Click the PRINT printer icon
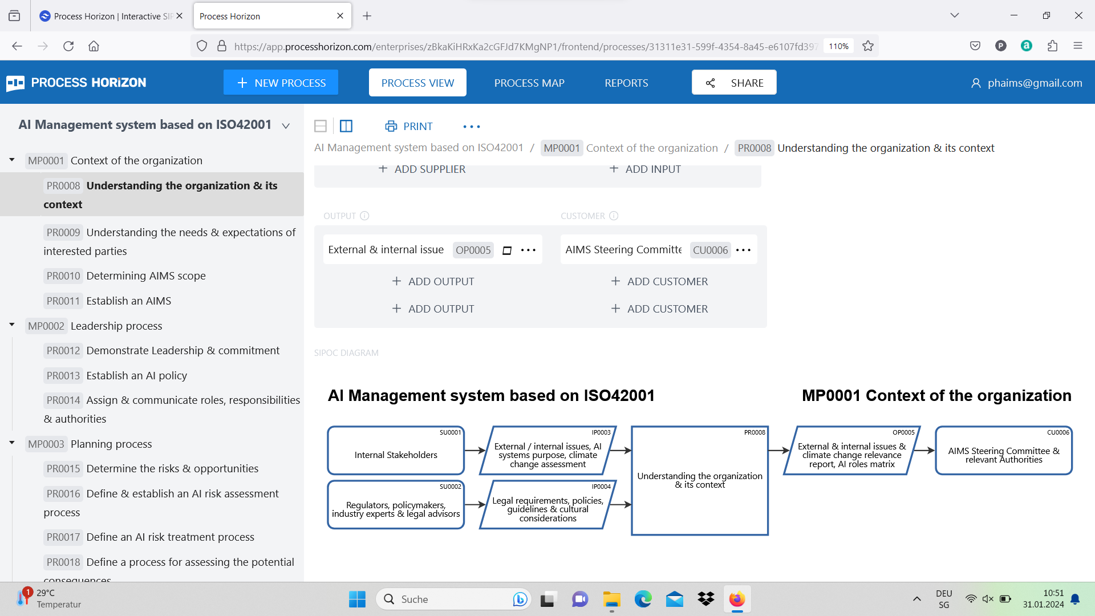Screen dimensions: 1095x616 point(391,126)
